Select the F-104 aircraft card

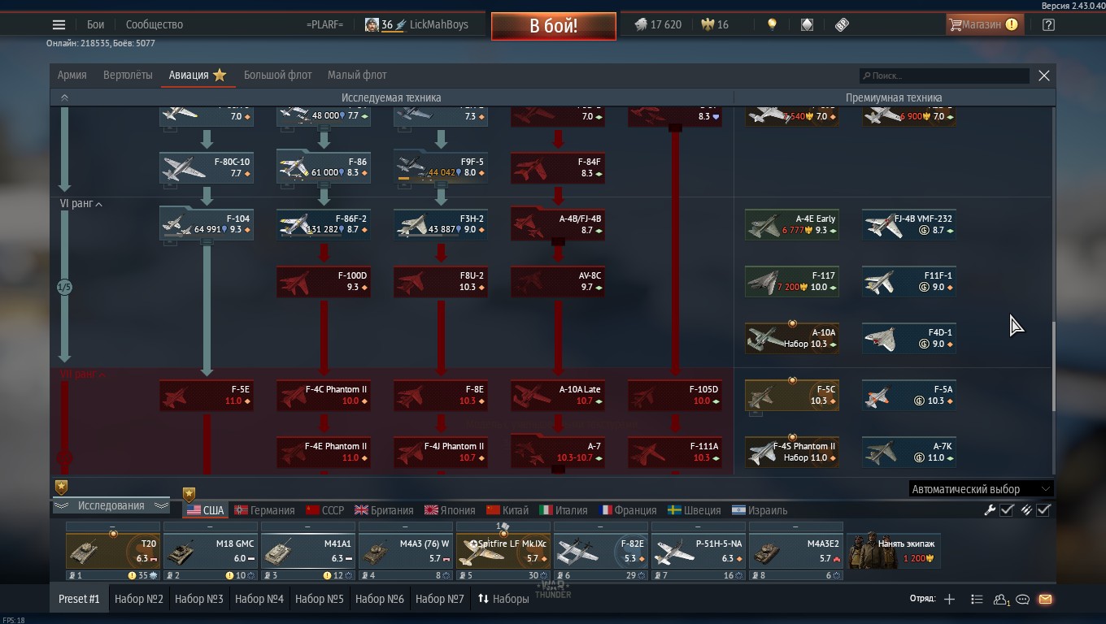click(x=207, y=224)
